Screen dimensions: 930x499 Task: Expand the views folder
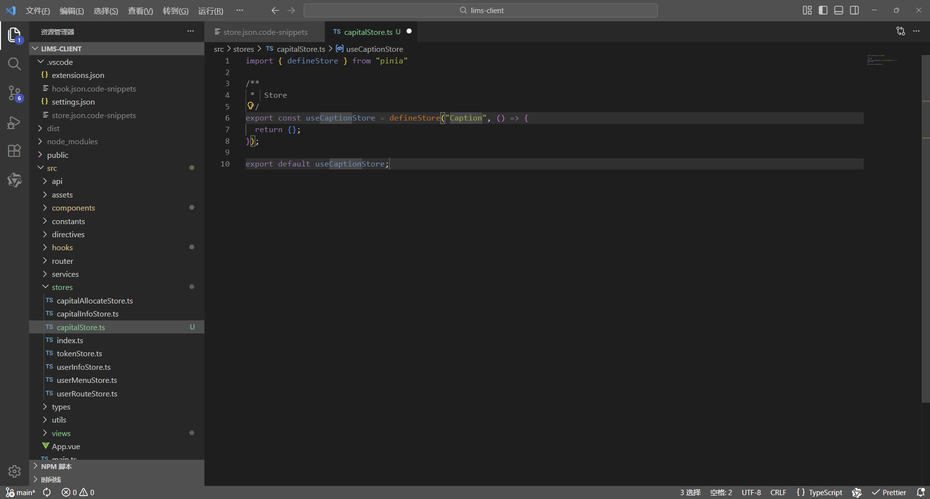click(117, 433)
